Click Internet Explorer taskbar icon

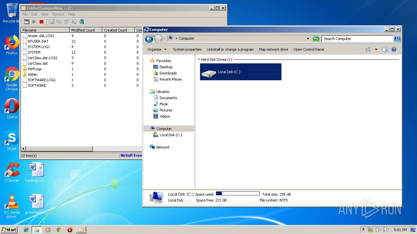(26, 230)
